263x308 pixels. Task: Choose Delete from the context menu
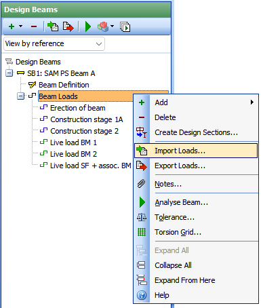(x=196, y=117)
